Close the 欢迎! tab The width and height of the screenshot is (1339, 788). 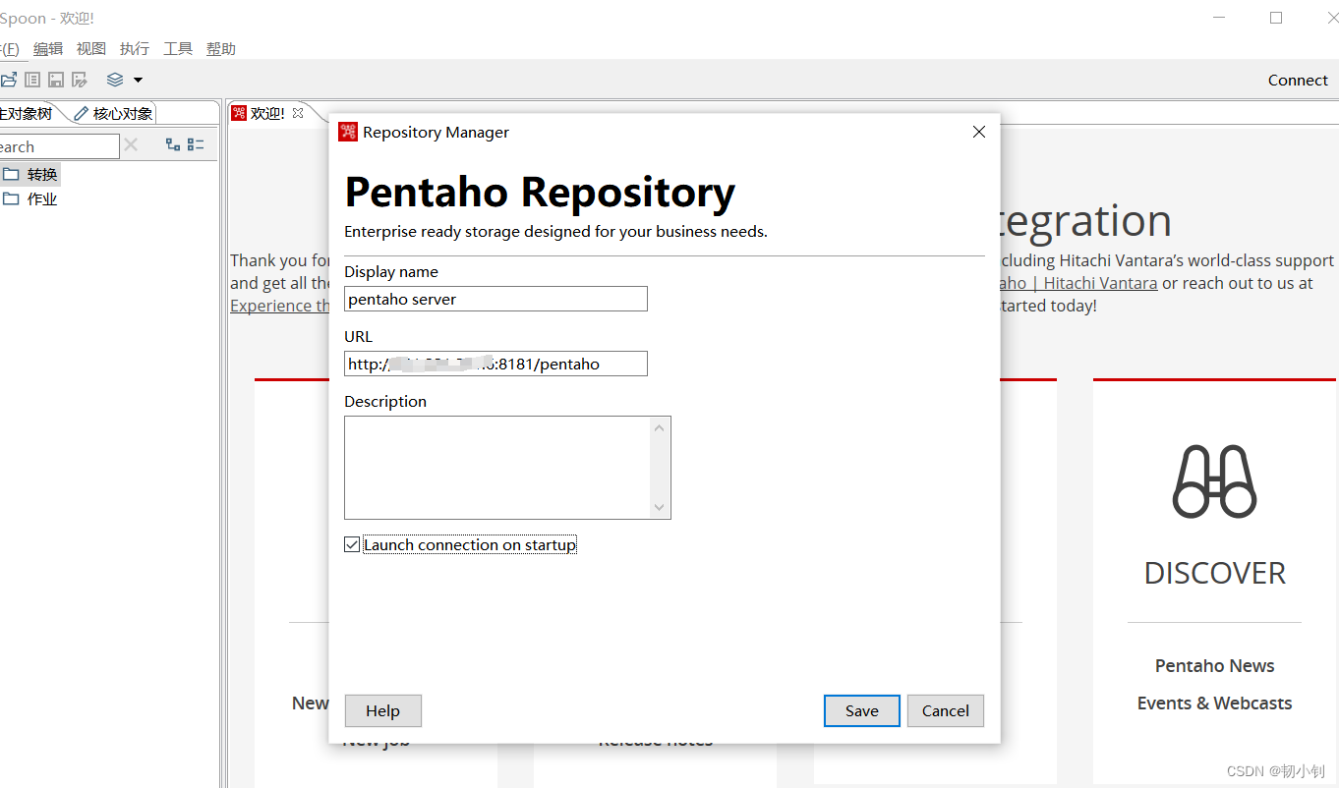[x=298, y=113]
